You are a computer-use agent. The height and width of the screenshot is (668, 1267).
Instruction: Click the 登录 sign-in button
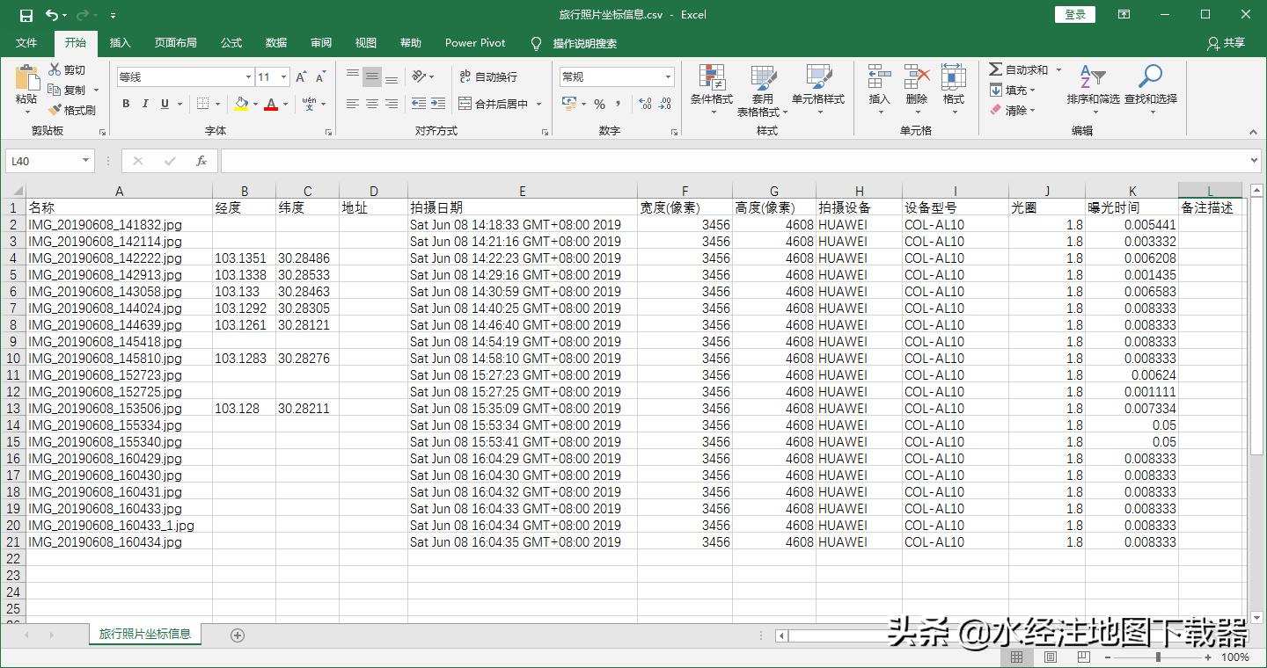click(1074, 15)
